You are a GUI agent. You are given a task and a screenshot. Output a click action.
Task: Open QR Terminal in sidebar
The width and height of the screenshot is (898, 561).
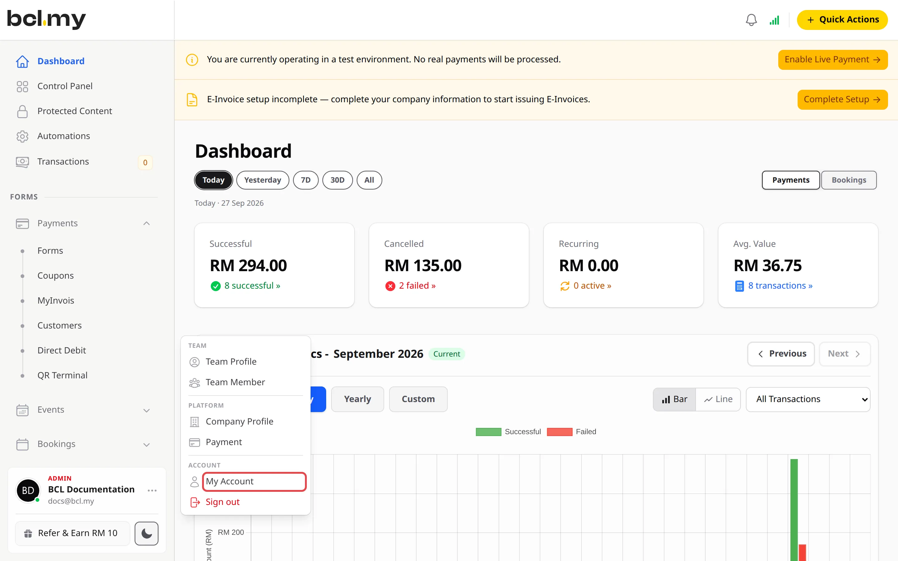coord(62,376)
